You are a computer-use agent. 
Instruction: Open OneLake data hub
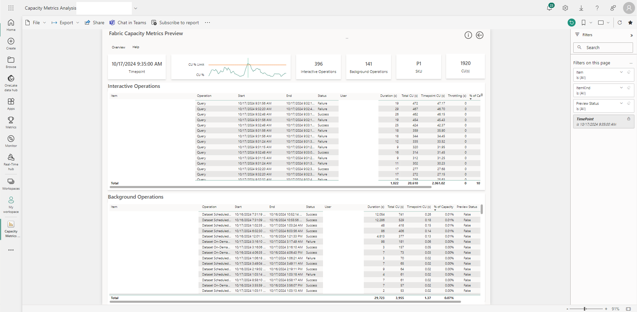(11, 83)
